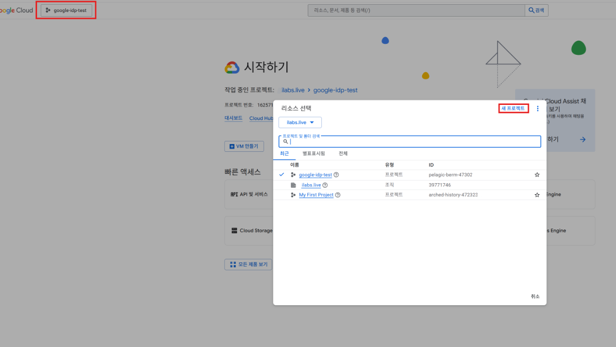Star the My First Project row
Image resolution: width=616 pixels, height=347 pixels.
[x=537, y=195]
